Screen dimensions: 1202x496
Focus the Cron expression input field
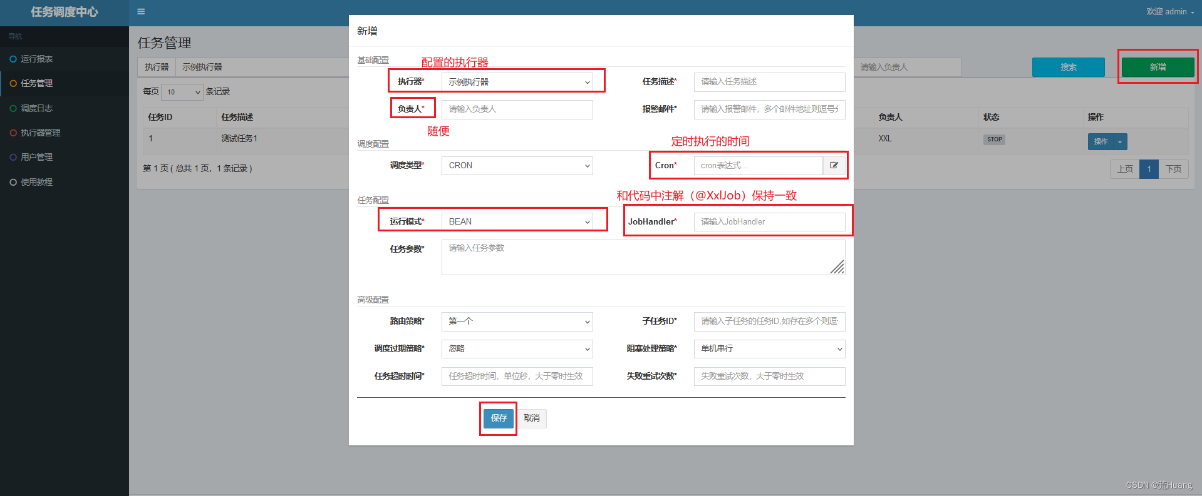click(x=758, y=166)
